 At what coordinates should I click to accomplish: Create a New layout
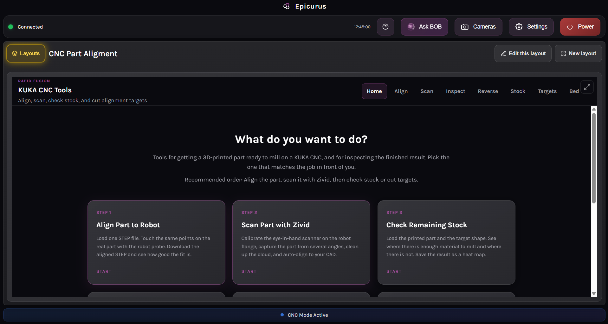(578, 53)
